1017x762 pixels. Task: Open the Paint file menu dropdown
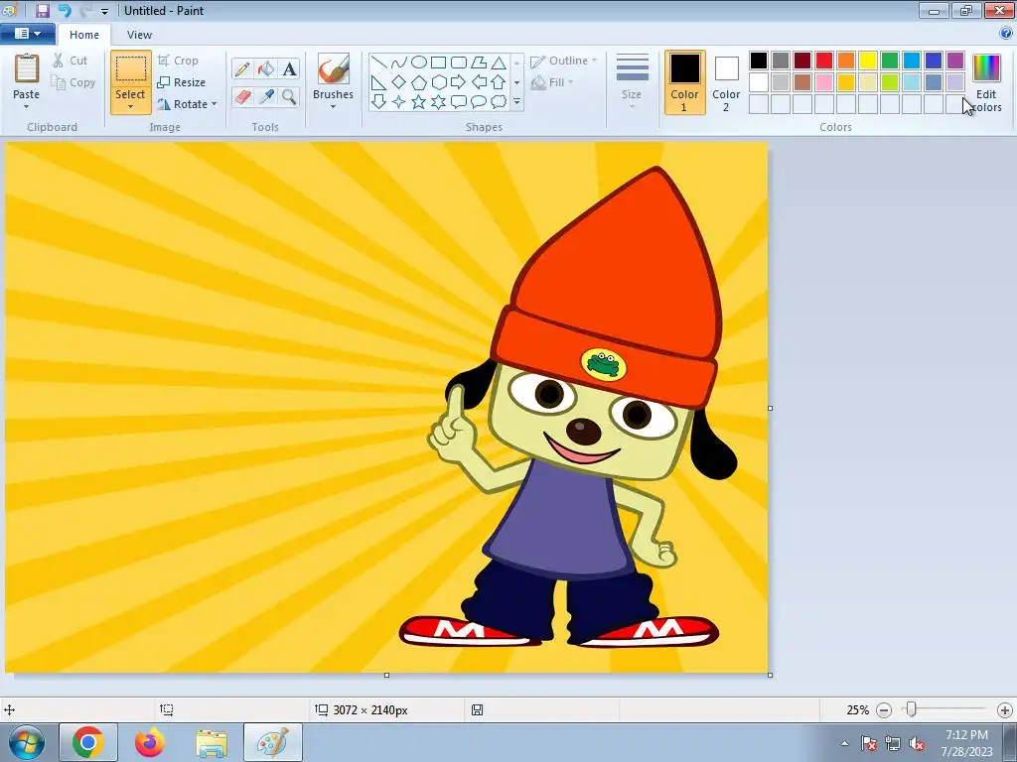click(27, 34)
